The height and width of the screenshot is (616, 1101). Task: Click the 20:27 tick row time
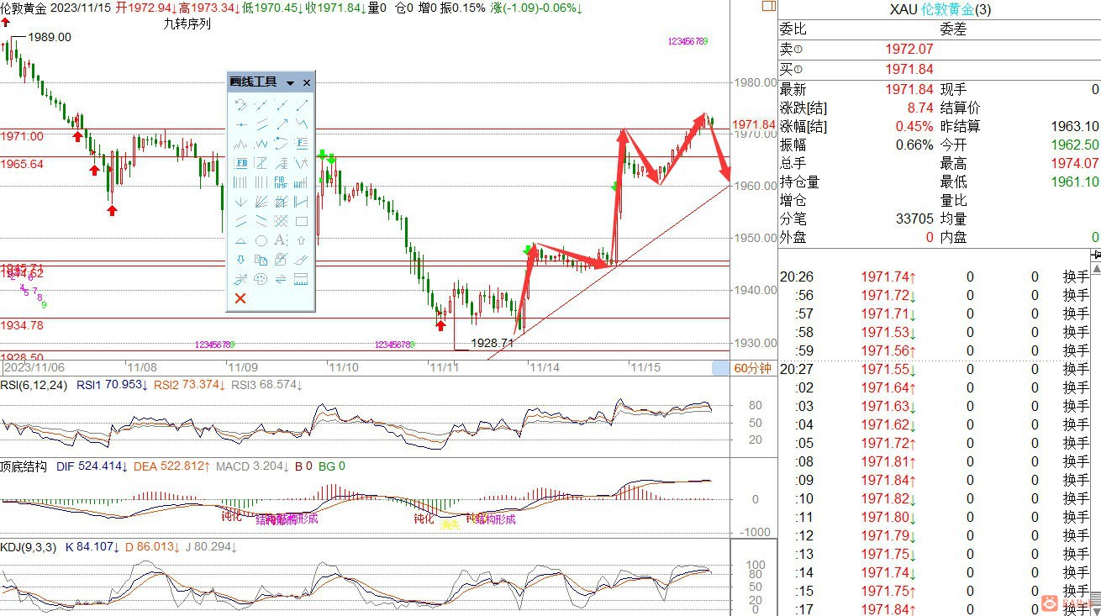[797, 369]
